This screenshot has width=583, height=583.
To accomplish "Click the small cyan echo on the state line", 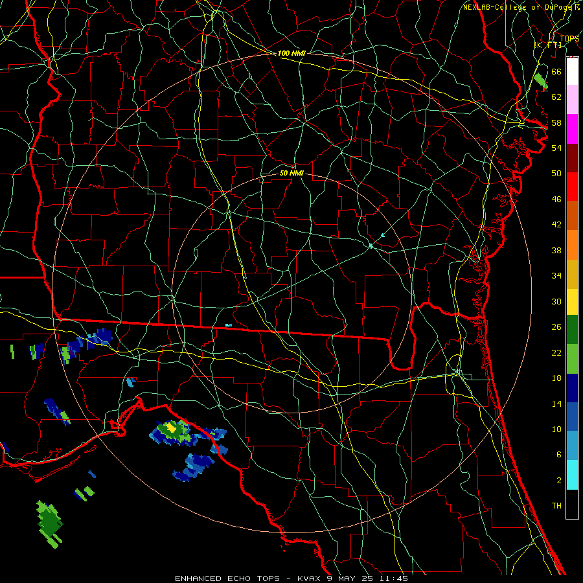I will [x=229, y=325].
